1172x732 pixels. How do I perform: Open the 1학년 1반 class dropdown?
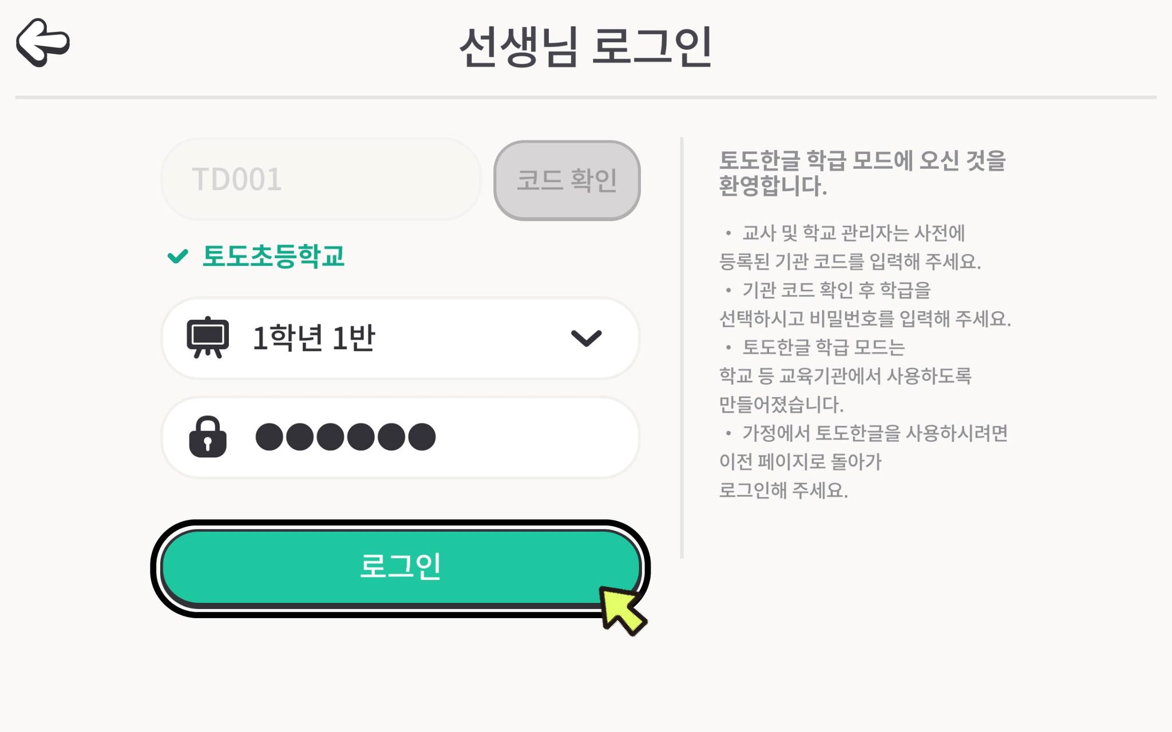pyautogui.click(x=401, y=338)
